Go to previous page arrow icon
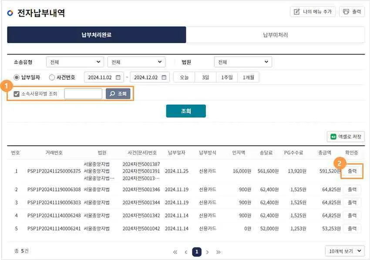 (x=186, y=252)
